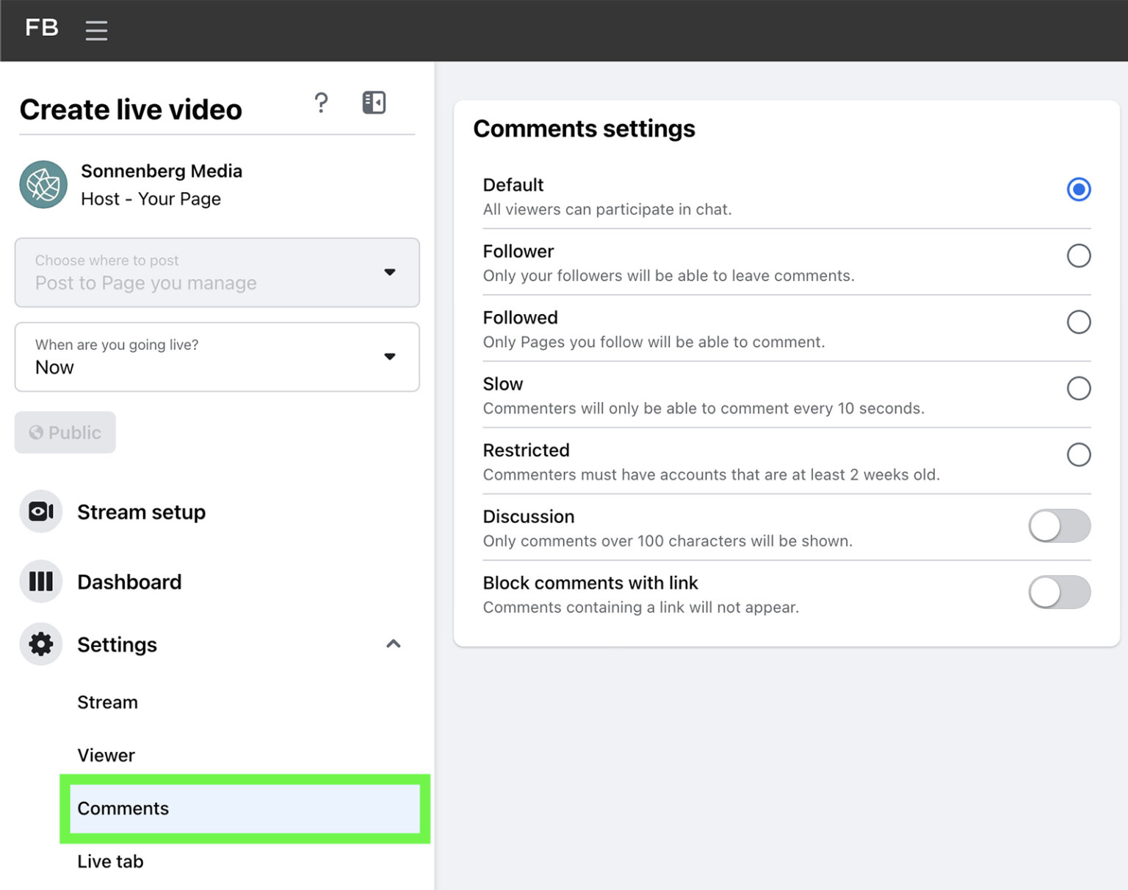The width and height of the screenshot is (1128, 890).
Task: Choose the Restricted commenting option
Action: click(x=1079, y=455)
